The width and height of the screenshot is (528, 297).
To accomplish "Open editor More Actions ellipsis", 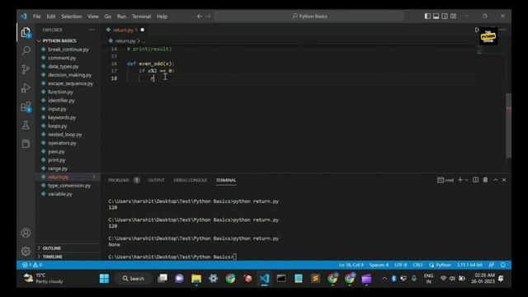I will (502, 30).
